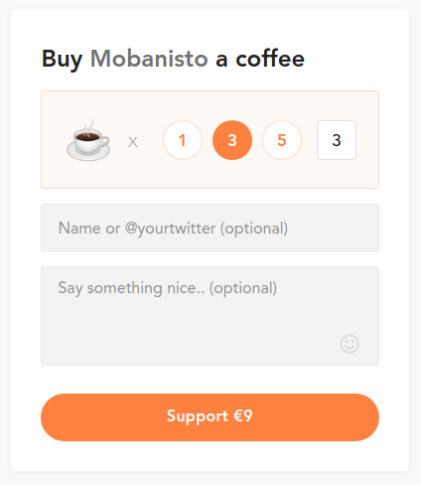The image size is (421, 485).
Task: Choose the 5 coffees option
Action: pyautogui.click(x=282, y=140)
